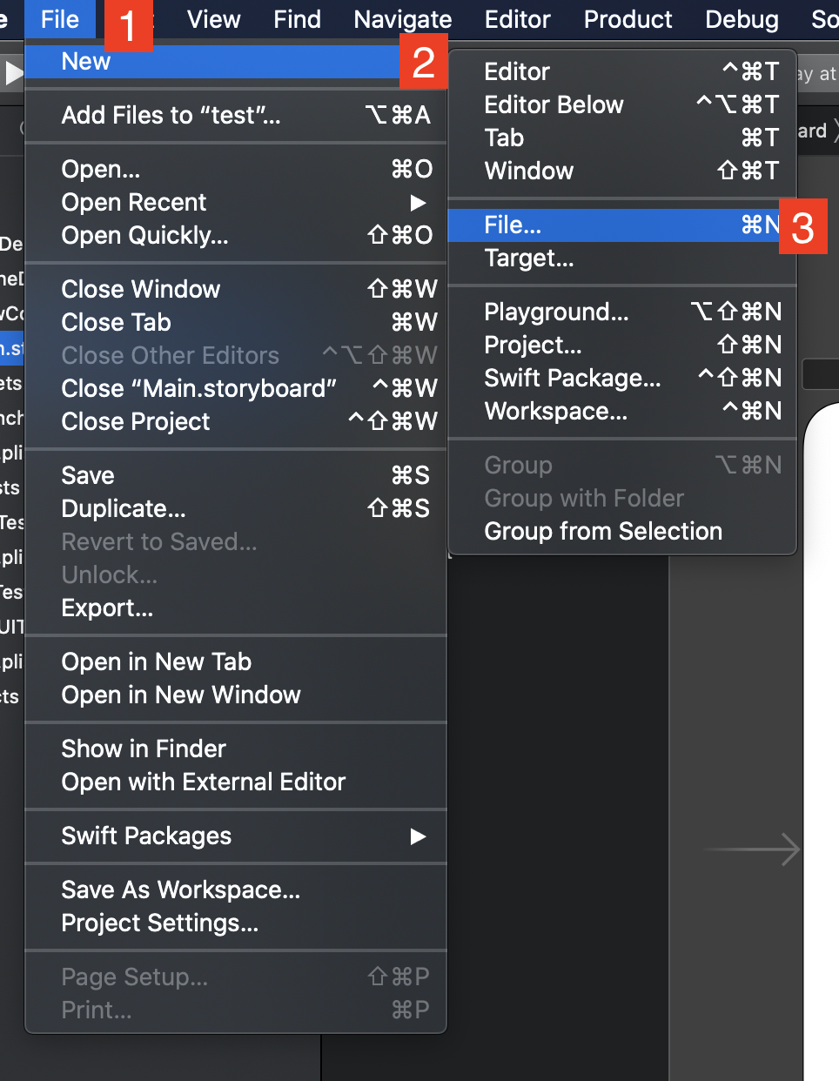Open the Navigate menu
839x1081 pixels.
click(402, 19)
